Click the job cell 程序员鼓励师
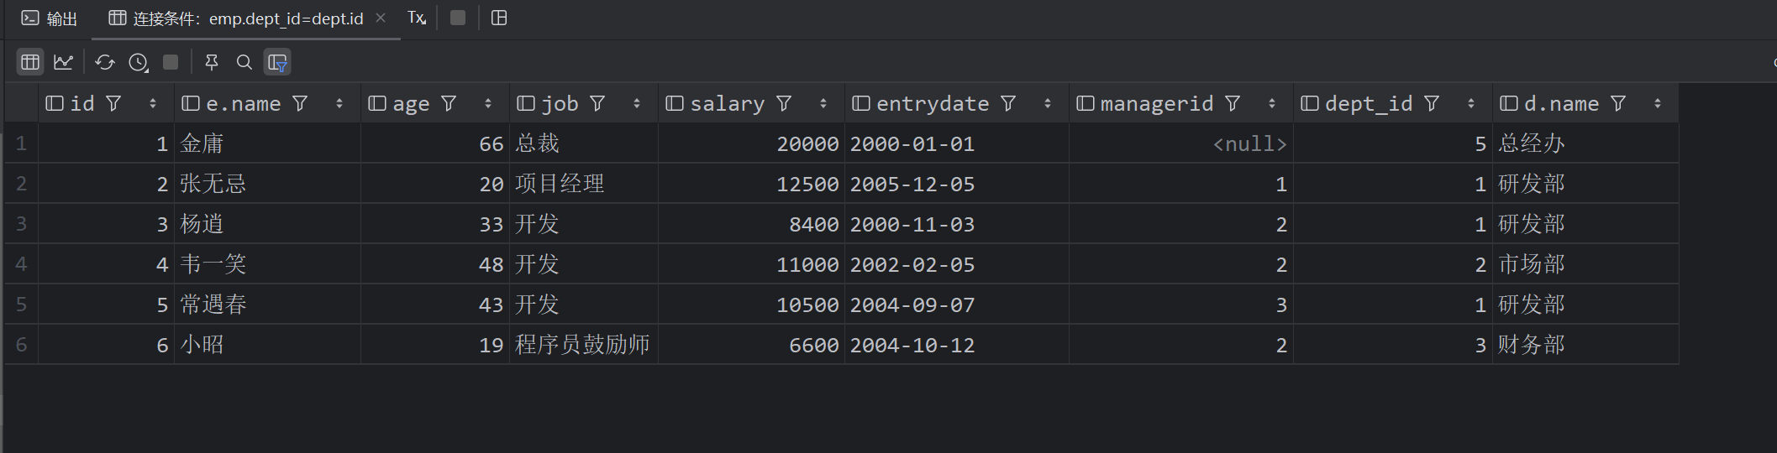The width and height of the screenshot is (1777, 453). [x=584, y=345]
